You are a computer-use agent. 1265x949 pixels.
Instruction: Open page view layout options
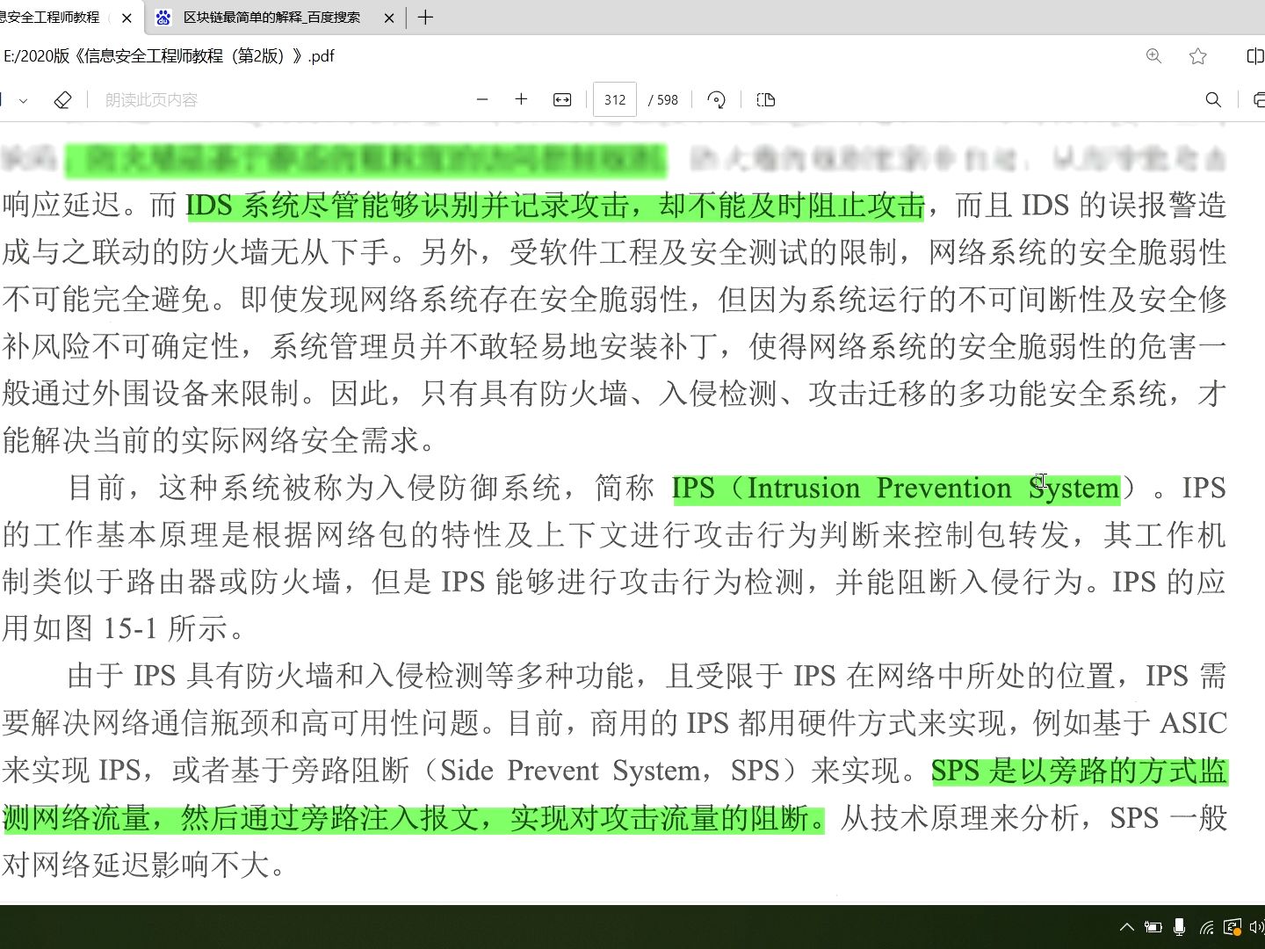click(x=766, y=100)
